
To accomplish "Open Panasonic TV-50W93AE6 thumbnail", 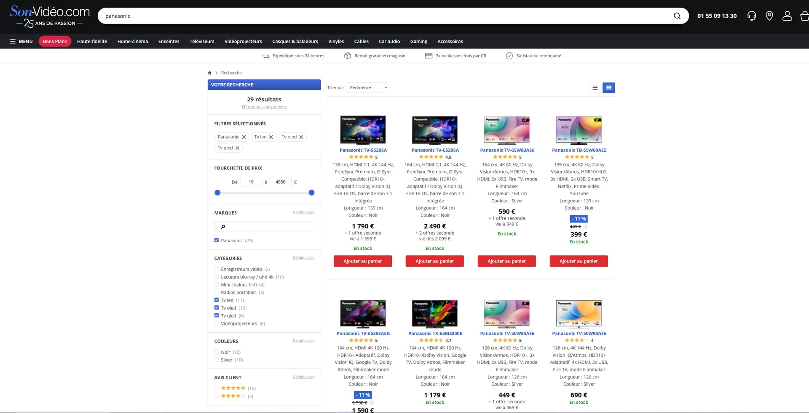I will (x=579, y=314).
